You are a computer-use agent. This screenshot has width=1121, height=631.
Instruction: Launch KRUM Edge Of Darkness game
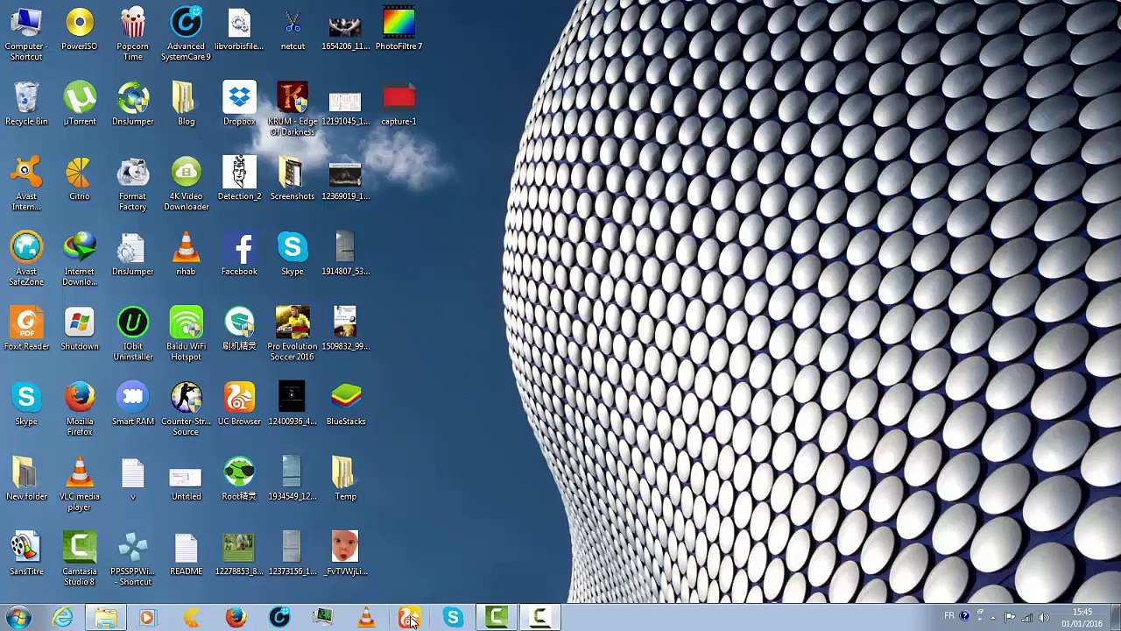click(293, 109)
